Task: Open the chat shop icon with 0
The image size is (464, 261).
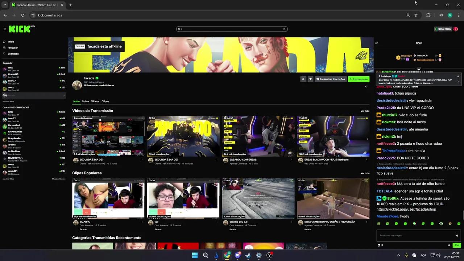Action: [x=380, y=245]
